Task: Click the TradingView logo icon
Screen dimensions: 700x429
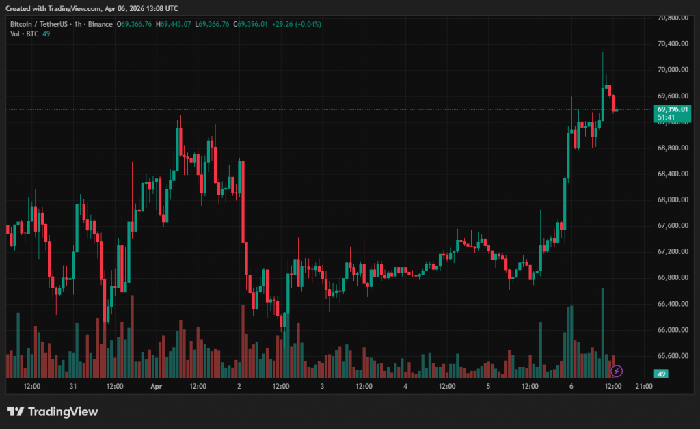Action: click(15, 411)
